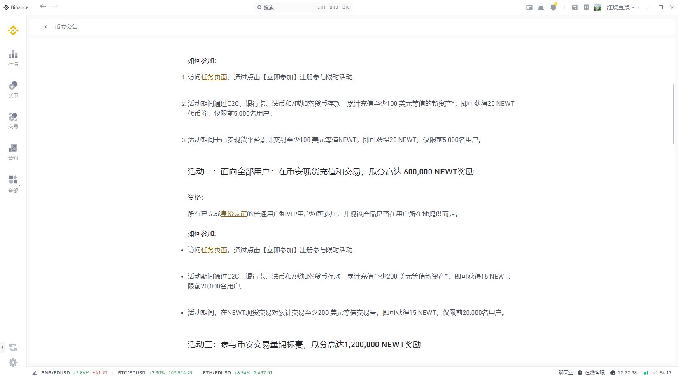
Task: Open the 行情 market sidebar icon
Action: click(13, 58)
